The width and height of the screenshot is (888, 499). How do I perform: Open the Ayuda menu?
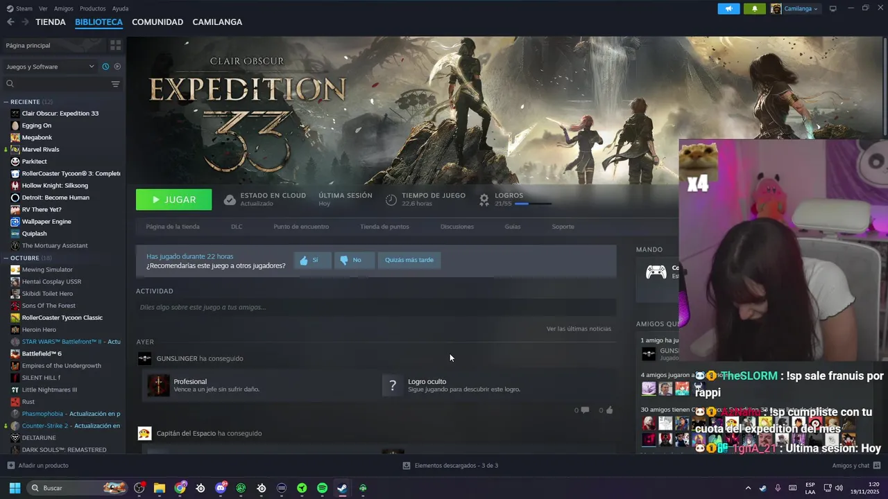pos(121,8)
